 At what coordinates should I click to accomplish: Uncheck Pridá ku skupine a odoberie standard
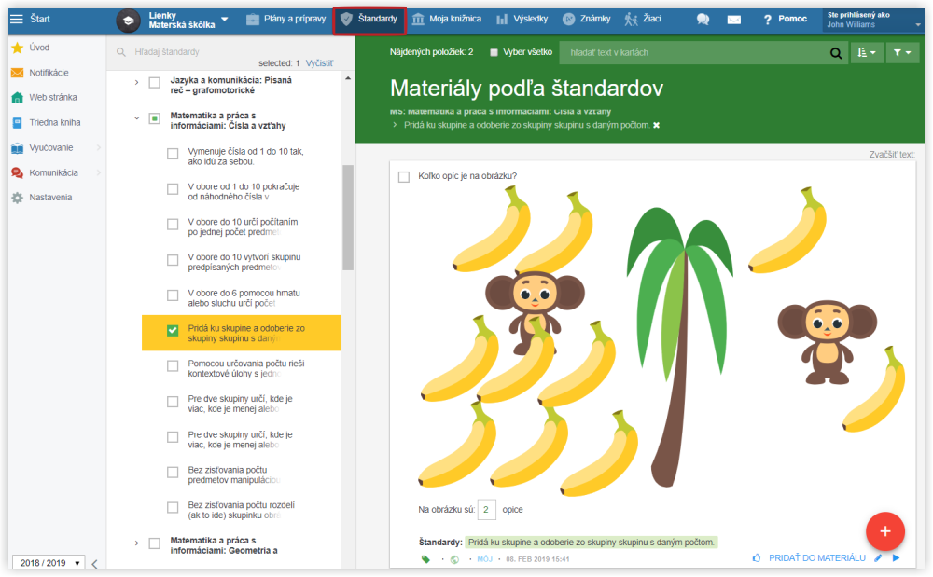[173, 331]
